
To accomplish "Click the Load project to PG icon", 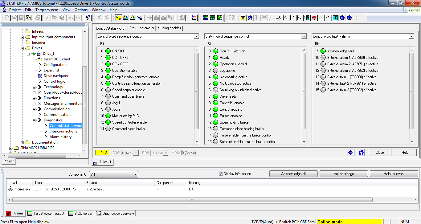I will [133, 18].
